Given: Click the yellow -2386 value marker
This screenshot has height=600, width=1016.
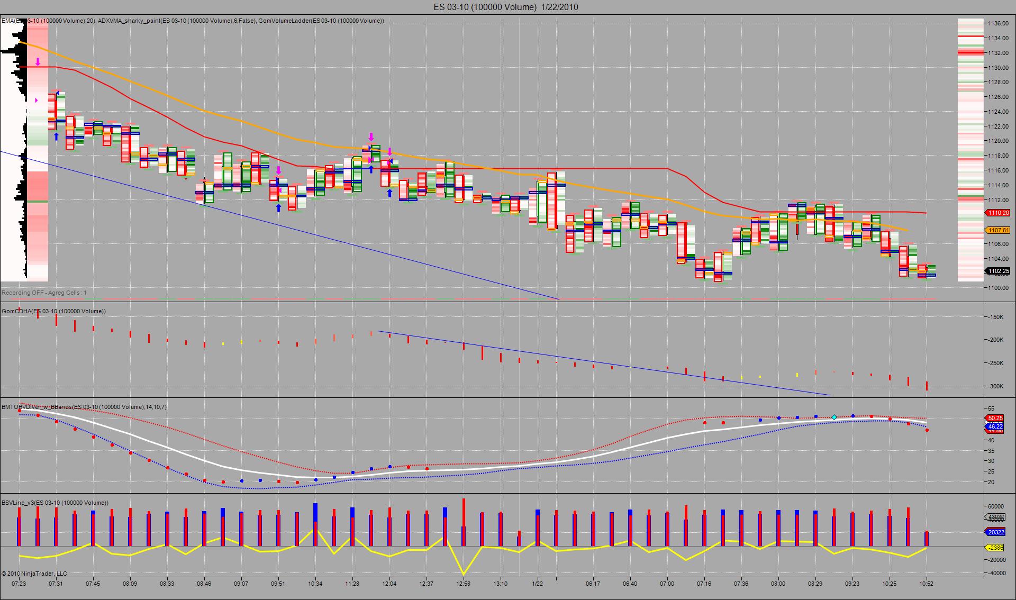Looking at the screenshot, I should pyautogui.click(x=995, y=548).
